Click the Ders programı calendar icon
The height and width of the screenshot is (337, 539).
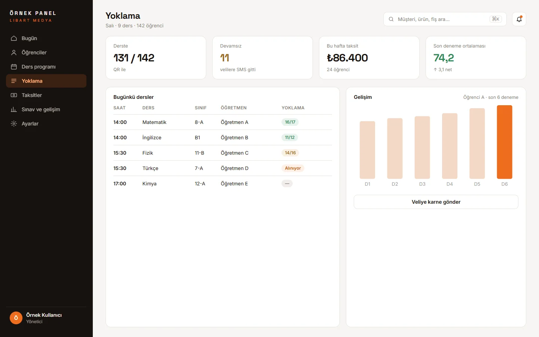[x=14, y=67]
